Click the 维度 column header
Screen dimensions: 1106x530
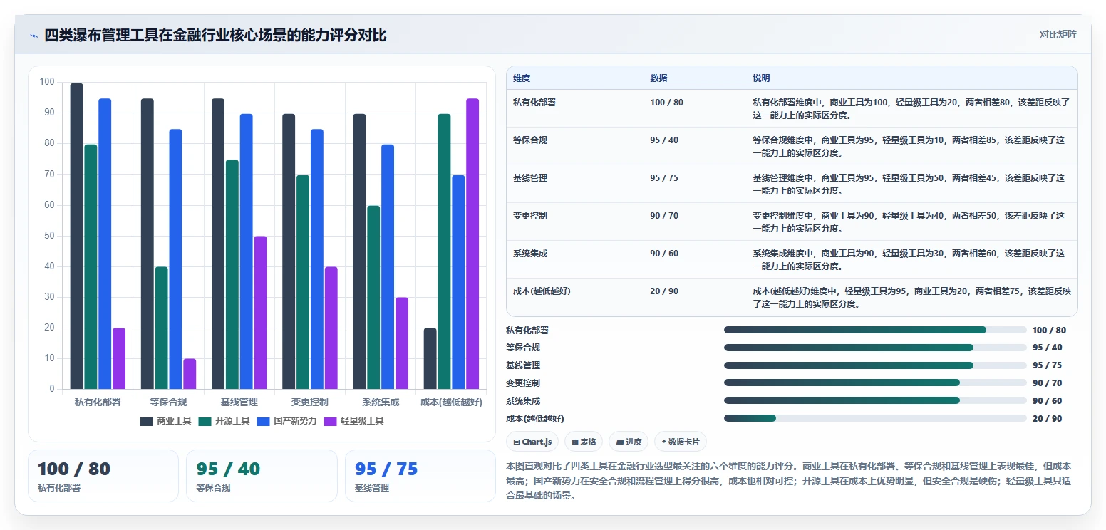[x=522, y=78]
